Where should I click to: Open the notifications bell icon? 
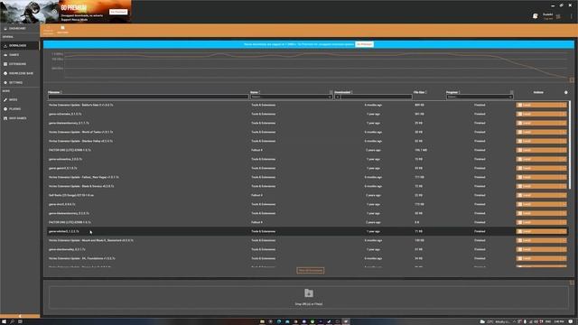pos(536,16)
